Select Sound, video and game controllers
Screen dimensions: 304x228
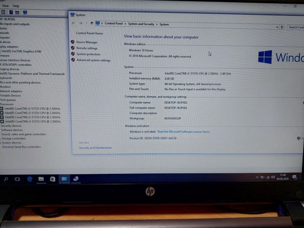24,134
